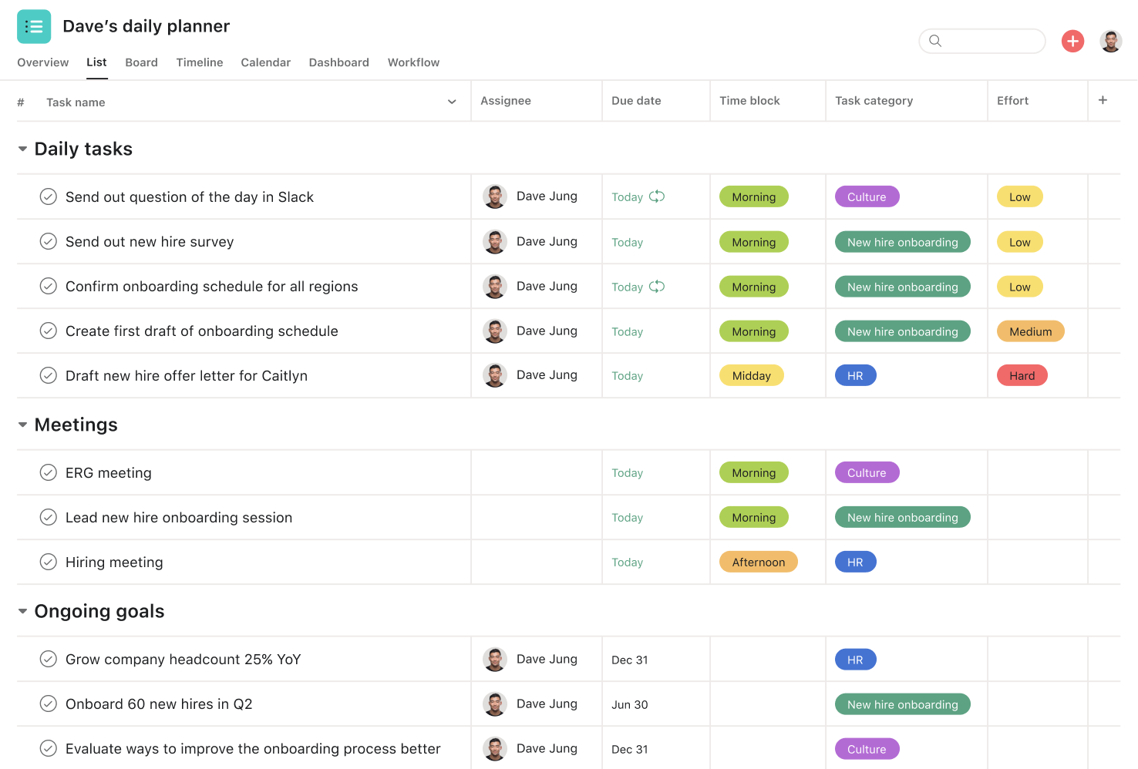
Task: Click the profile avatar in top right corner
Action: coord(1111,41)
